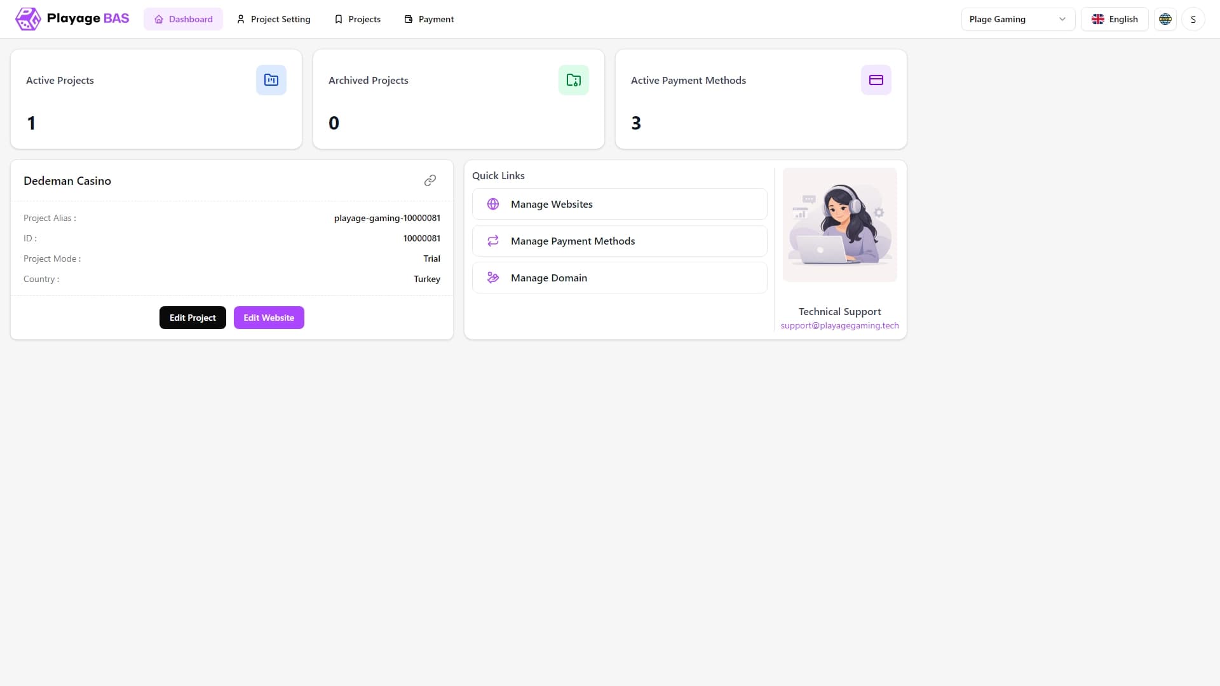The height and width of the screenshot is (686, 1220).
Task: Open the user avatar S menu
Action: (x=1193, y=19)
